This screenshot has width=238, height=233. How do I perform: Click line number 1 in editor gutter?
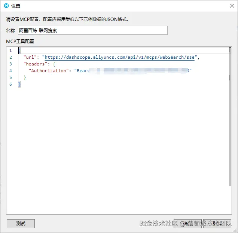10,50
